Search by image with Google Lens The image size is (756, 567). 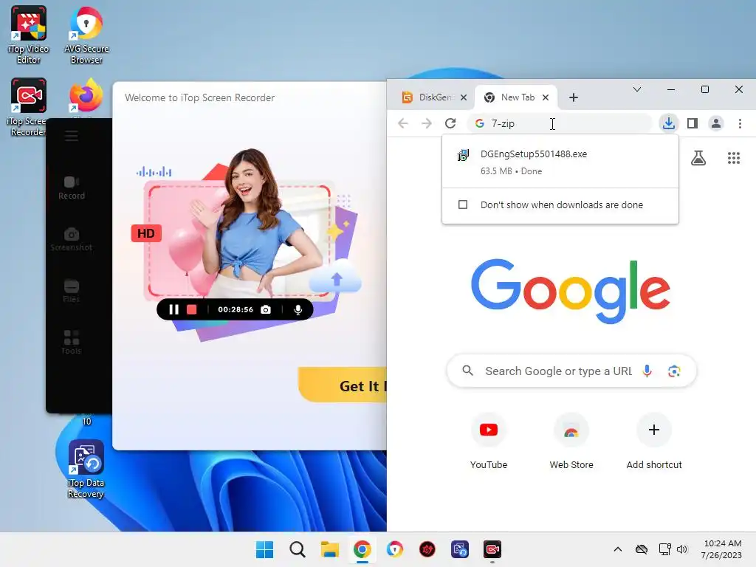[674, 371]
